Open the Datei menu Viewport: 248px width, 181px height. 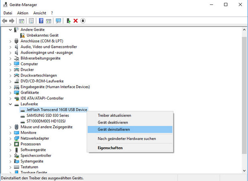(x=8, y=13)
